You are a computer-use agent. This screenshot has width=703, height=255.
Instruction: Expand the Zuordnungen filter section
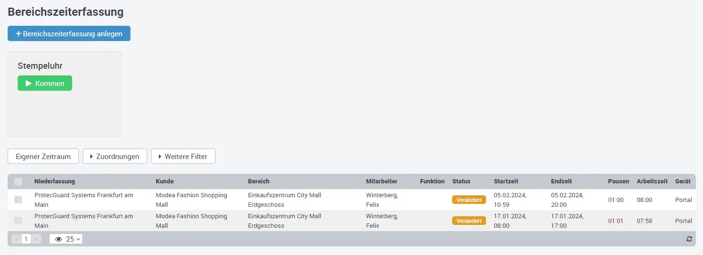tap(115, 156)
